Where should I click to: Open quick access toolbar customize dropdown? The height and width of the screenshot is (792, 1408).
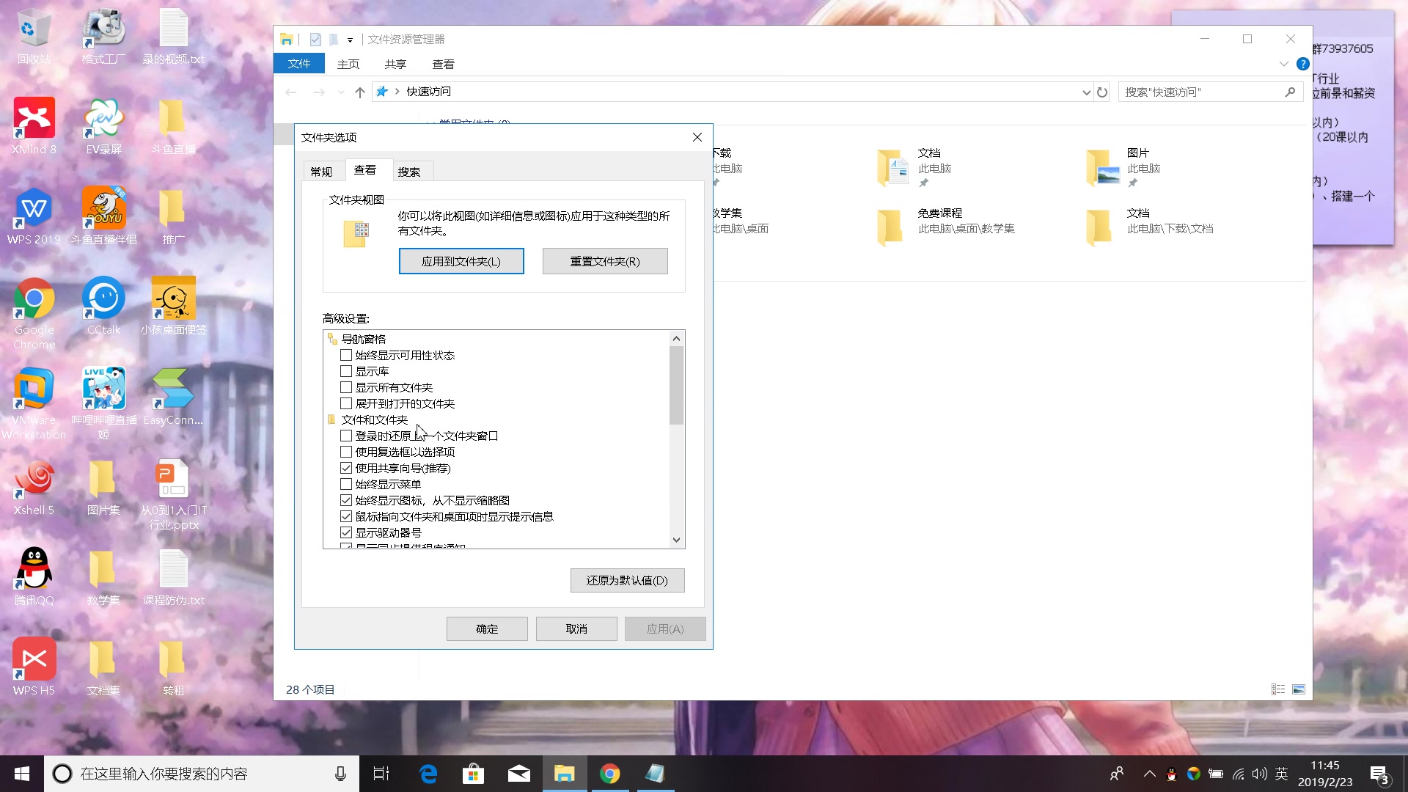click(350, 40)
